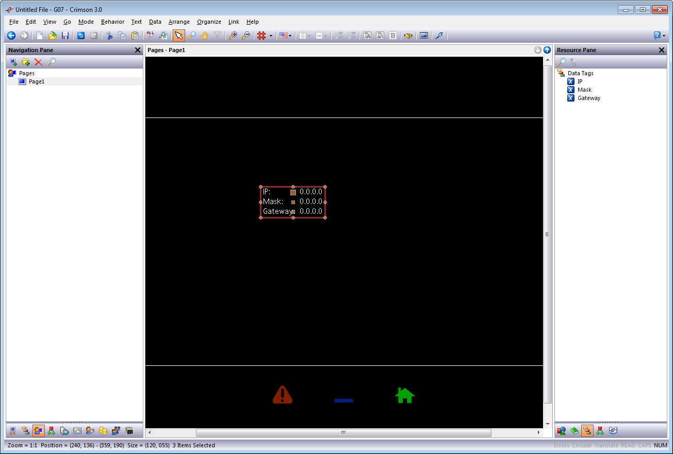The image size is (673, 454).
Task: Click the Copy icon in the toolbar
Action: pos(122,36)
